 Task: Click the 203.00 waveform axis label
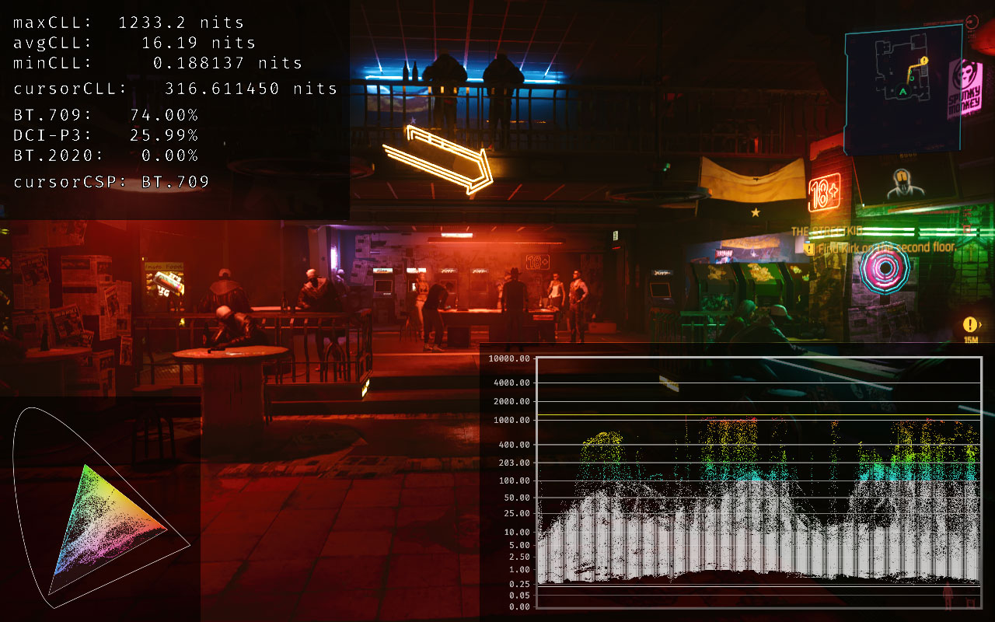(x=515, y=463)
